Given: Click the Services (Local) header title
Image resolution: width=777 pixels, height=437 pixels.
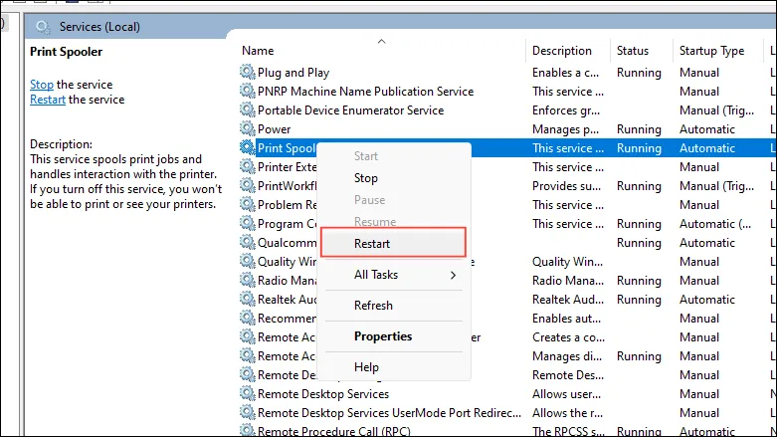Looking at the screenshot, I should pyautogui.click(x=99, y=27).
